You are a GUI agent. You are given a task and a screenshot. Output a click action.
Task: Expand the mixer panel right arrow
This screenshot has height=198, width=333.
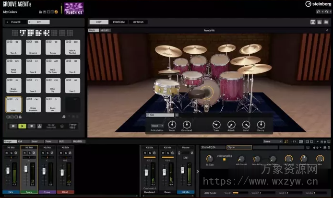(198, 171)
